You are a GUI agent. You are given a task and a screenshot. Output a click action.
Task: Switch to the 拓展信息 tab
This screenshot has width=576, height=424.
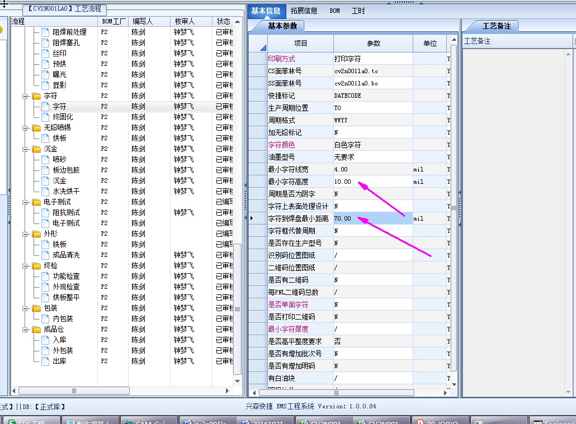pos(304,11)
